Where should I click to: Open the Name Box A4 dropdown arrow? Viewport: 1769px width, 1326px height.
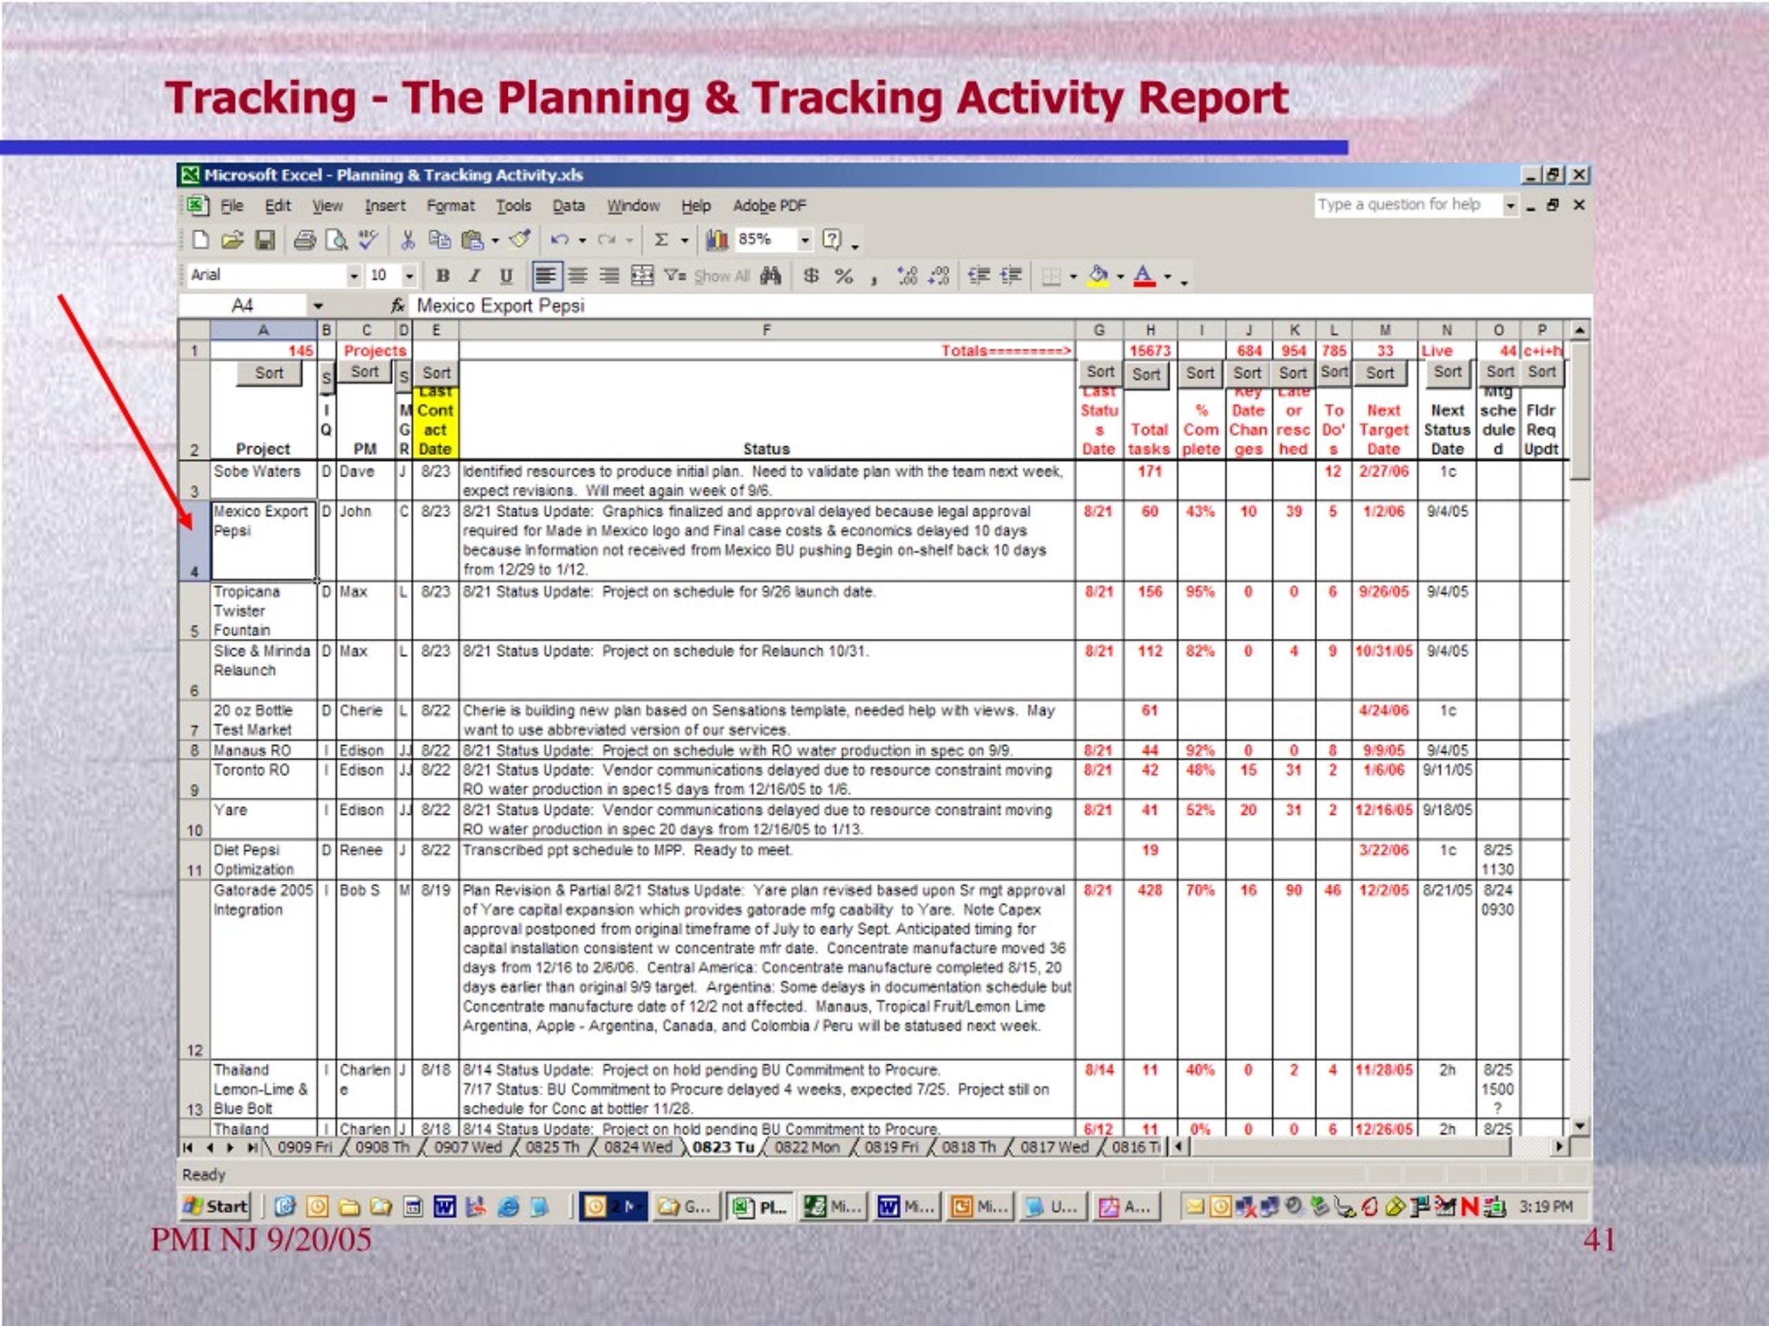pyautogui.click(x=319, y=306)
